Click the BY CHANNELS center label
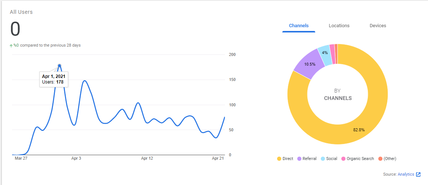Screen dimensions: 428x185 [338, 94]
